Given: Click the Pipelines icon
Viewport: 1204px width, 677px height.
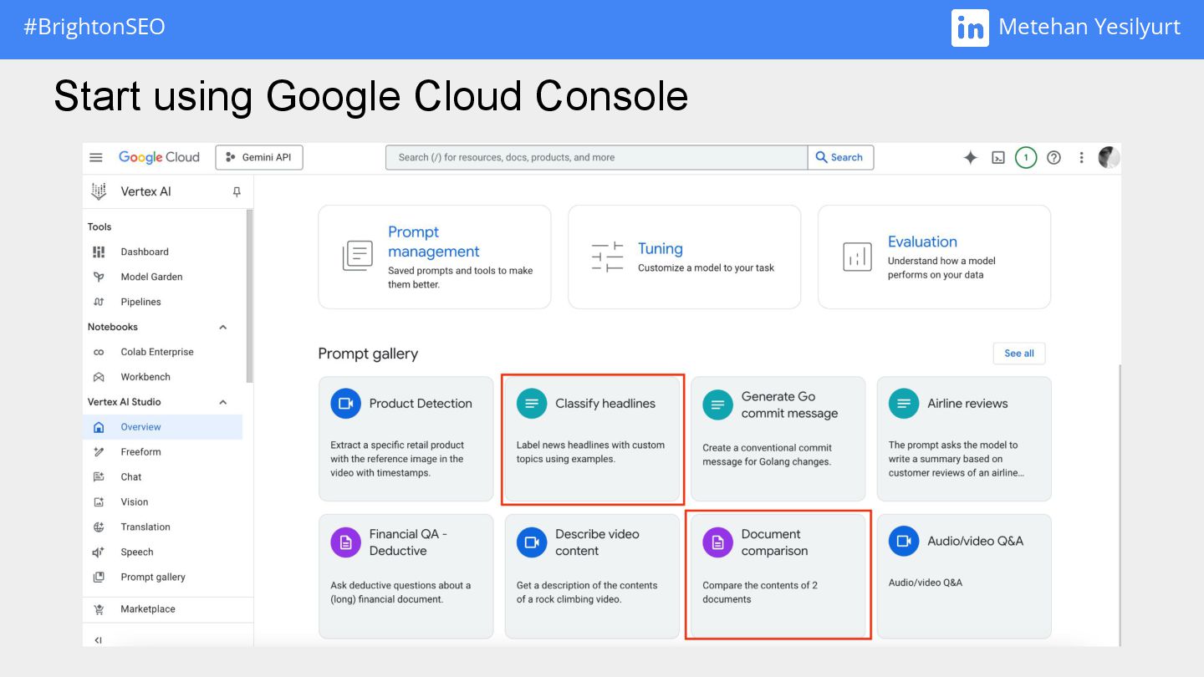Looking at the screenshot, I should pos(99,302).
